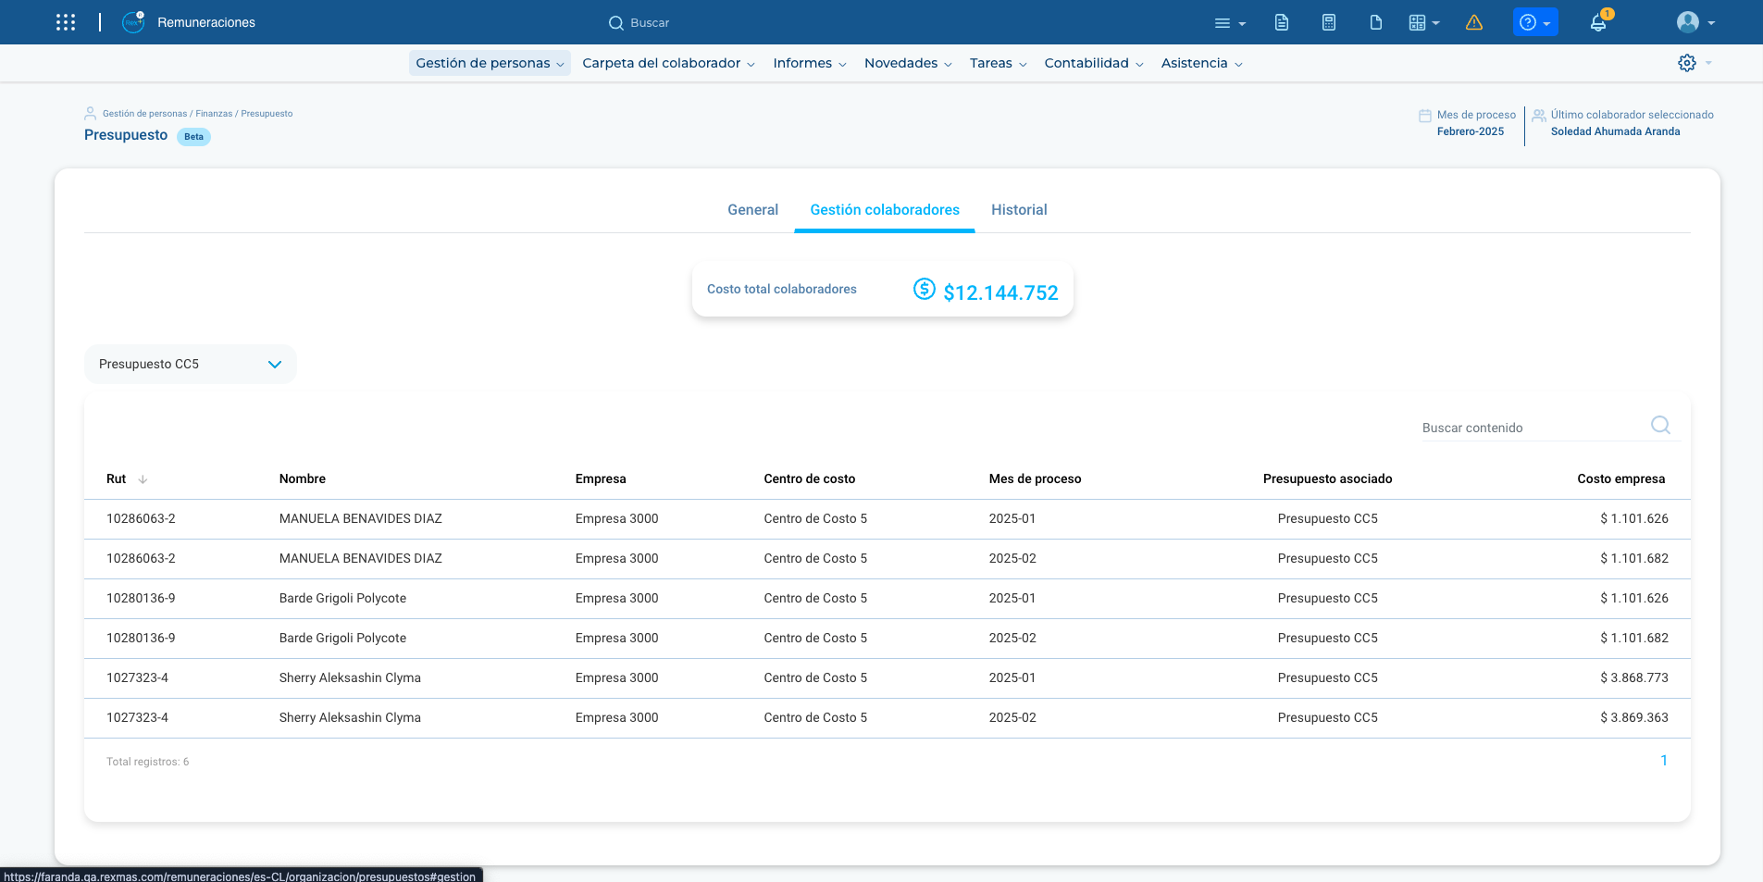Expand the Asistencia menu
This screenshot has height=882, width=1763.
click(x=1201, y=63)
